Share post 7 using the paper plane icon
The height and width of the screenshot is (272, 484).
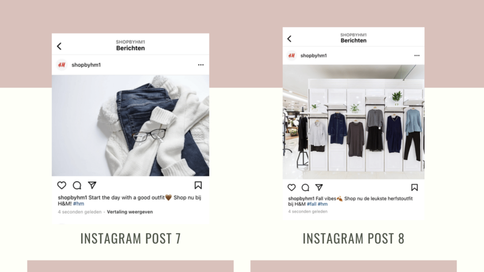click(x=92, y=185)
